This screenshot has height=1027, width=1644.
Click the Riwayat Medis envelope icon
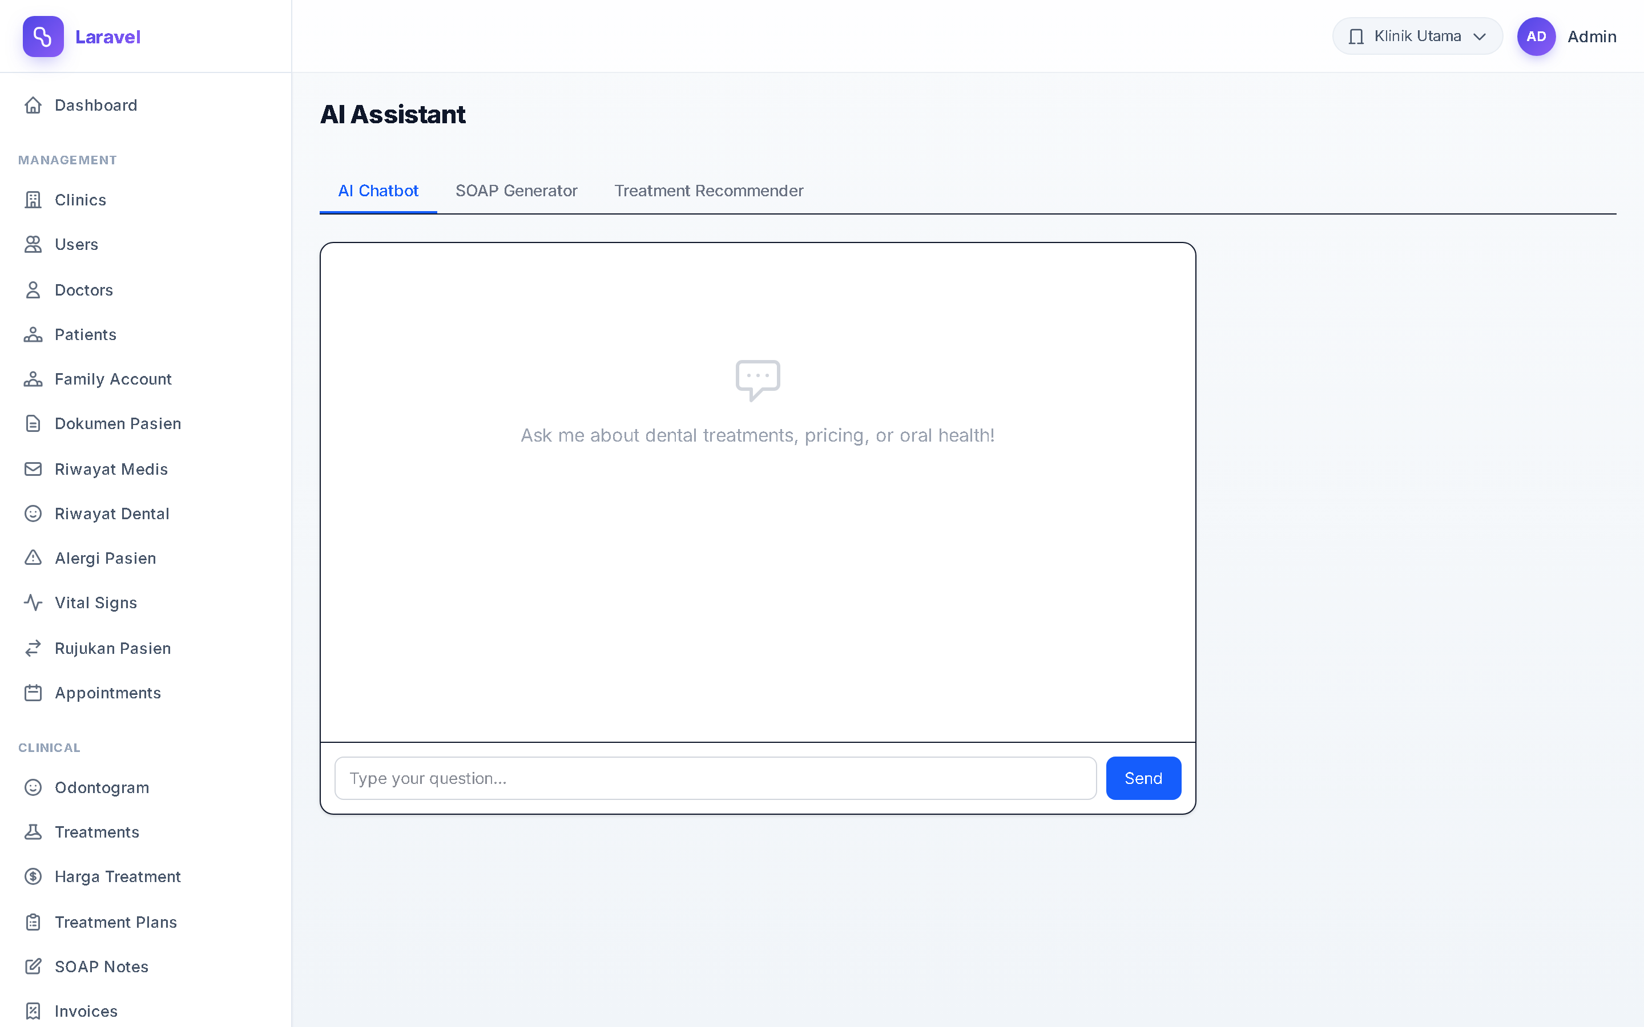[x=33, y=470]
